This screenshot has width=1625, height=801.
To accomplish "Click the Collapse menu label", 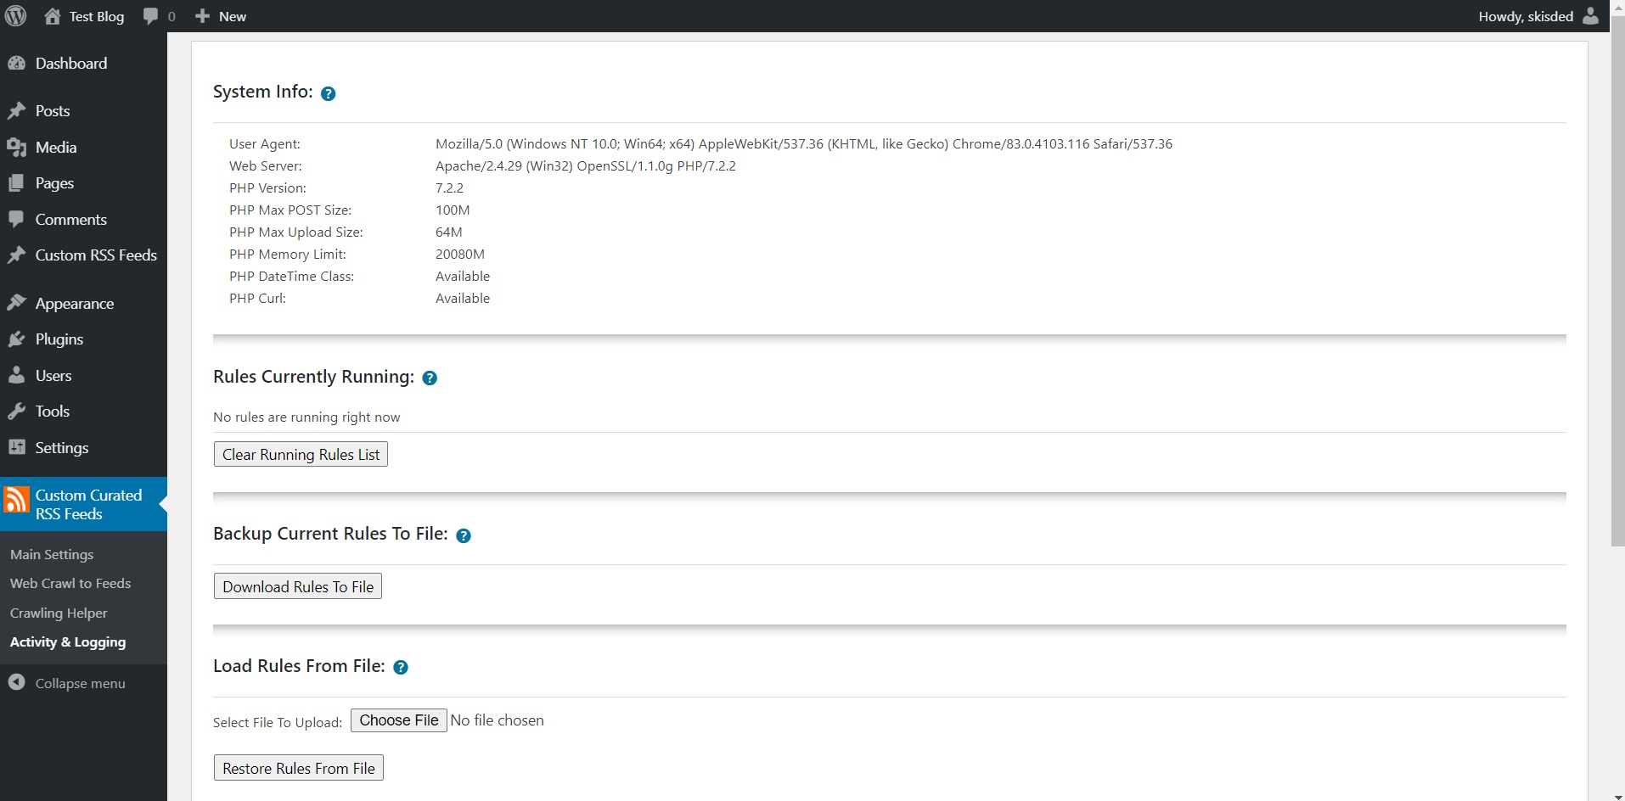I will 80,684.
